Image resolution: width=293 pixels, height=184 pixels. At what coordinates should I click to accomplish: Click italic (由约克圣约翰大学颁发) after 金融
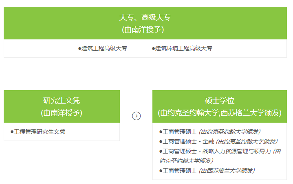[x=247, y=141]
